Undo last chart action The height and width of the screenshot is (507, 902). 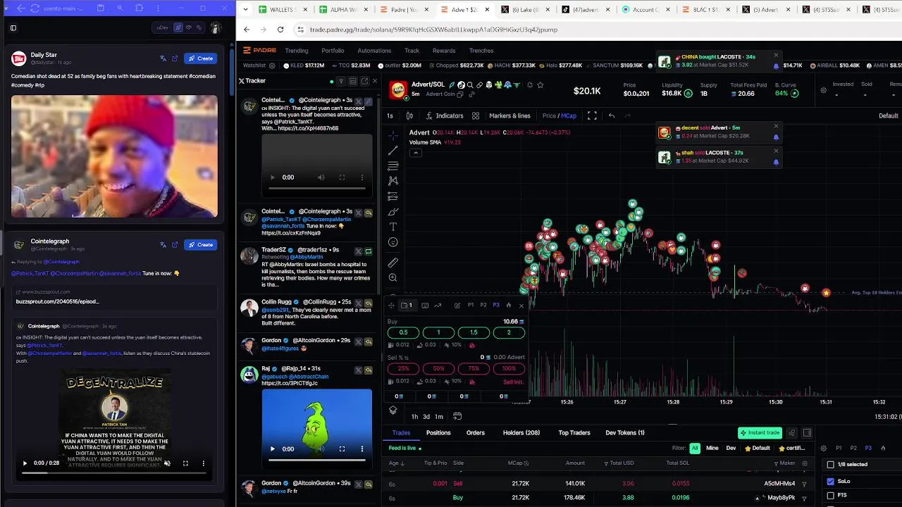612,115
